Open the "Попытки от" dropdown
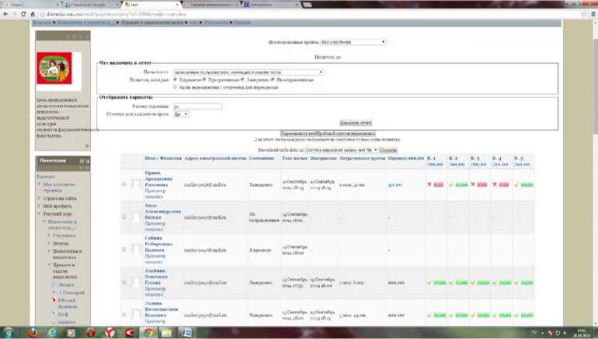Screen dimensions: 598x339 (248, 72)
